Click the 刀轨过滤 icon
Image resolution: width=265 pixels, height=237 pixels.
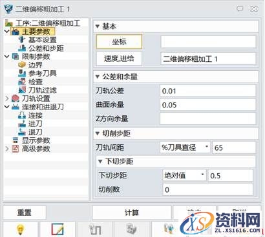pyautogui.click(x=23, y=90)
